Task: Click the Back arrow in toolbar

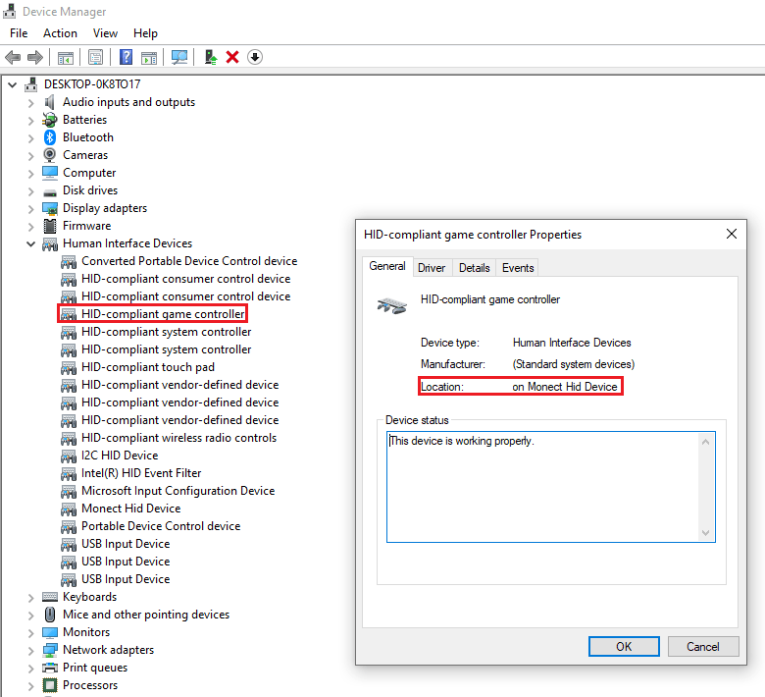Action: (x=14, y=57)
